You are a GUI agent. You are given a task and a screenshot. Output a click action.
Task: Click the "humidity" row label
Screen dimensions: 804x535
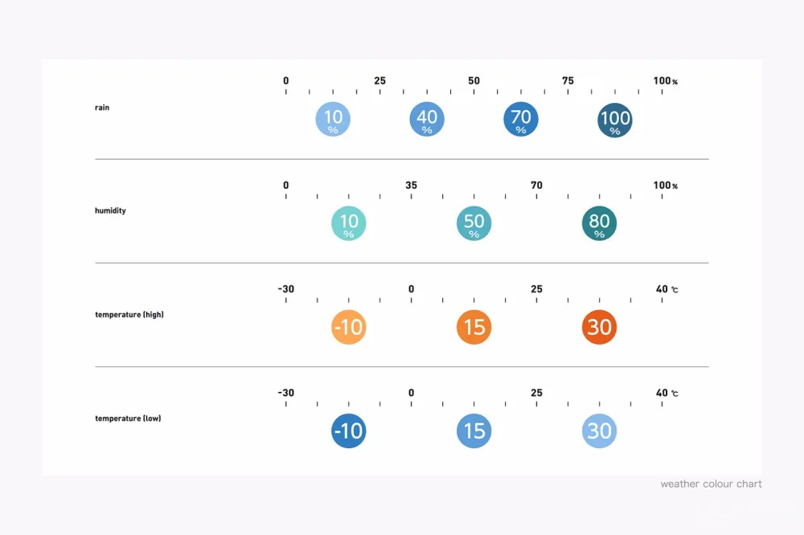click(x=110, y=211)
